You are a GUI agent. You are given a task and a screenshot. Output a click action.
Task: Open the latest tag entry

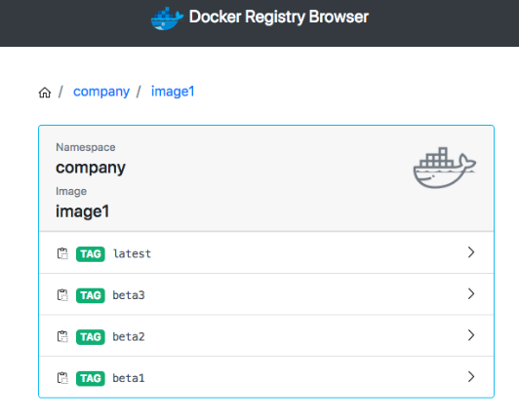coord(266,252)
